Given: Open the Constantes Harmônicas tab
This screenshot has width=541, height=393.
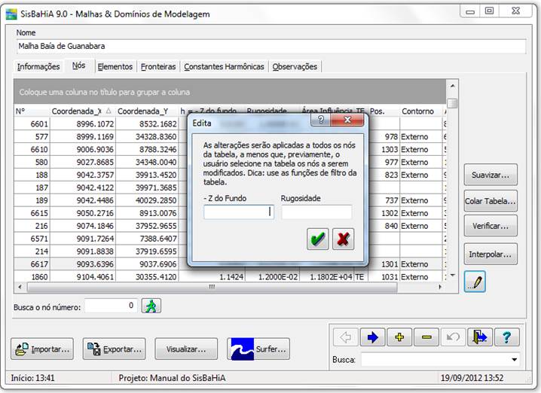Looking at the screenshot, I should 224,66.
